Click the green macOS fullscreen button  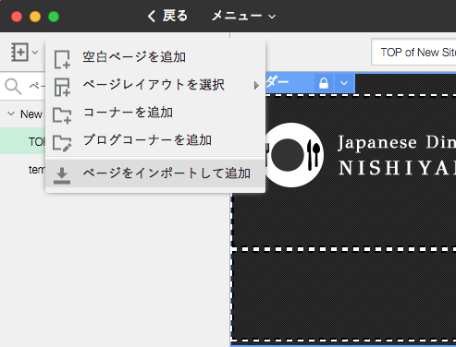coord(54,17)
